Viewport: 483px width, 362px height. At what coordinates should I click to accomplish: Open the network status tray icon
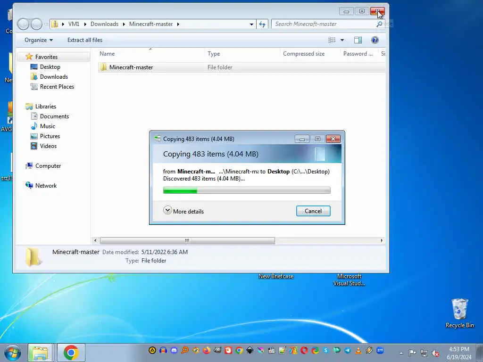tap(424, 353)
